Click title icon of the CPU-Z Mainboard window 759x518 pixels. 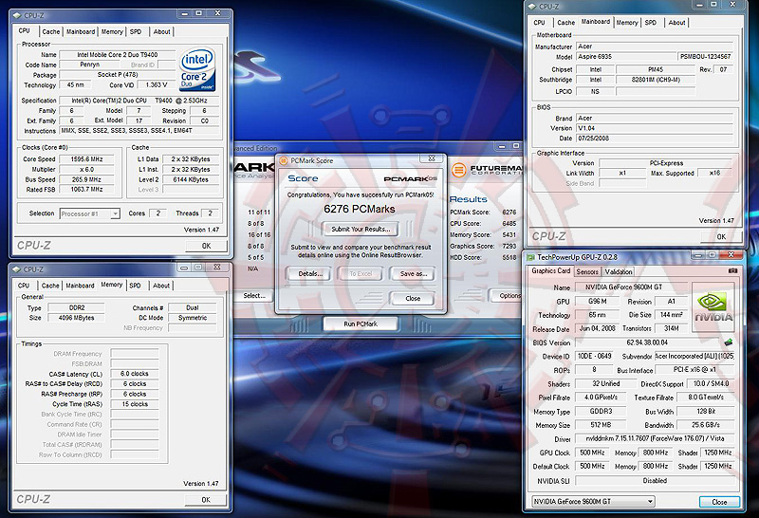(532, 7)
